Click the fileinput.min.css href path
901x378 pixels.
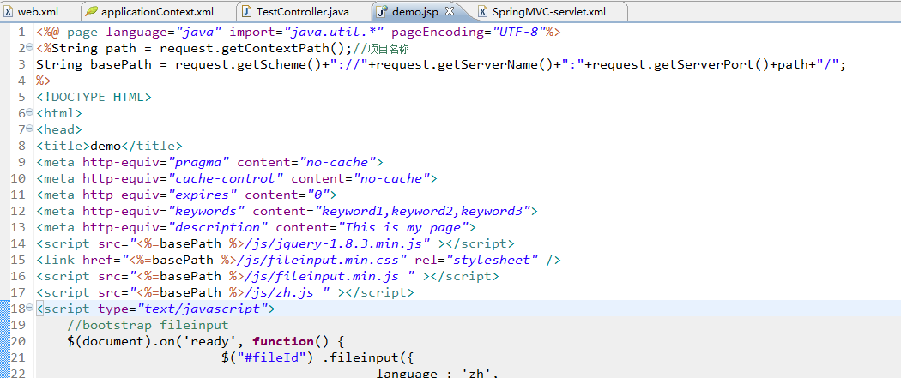(x=328, y=261)
